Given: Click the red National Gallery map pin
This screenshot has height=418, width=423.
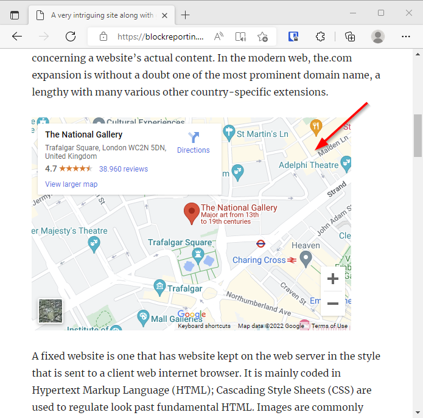Looking at the screenshot, I should coord(192,214).
